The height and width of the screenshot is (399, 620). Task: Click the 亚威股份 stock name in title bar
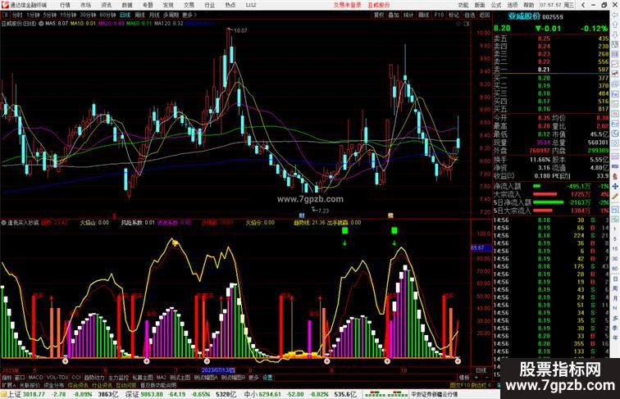(379, 5)
